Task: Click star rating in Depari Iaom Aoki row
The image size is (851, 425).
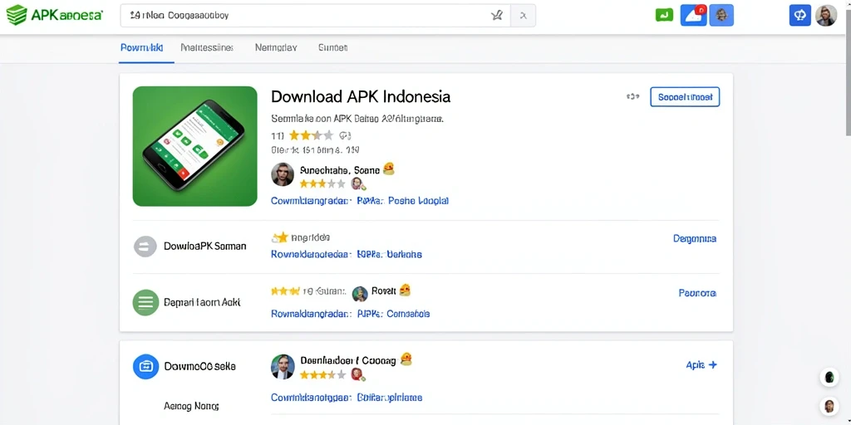Action: tap(285, 291)
